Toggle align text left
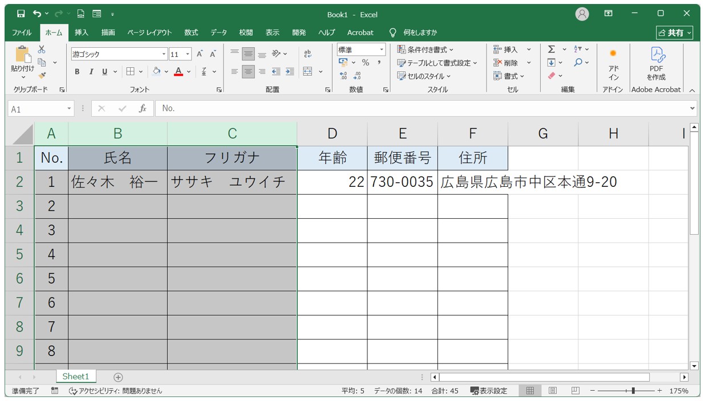This screenshot has width=705, height=401. point(234,72)
